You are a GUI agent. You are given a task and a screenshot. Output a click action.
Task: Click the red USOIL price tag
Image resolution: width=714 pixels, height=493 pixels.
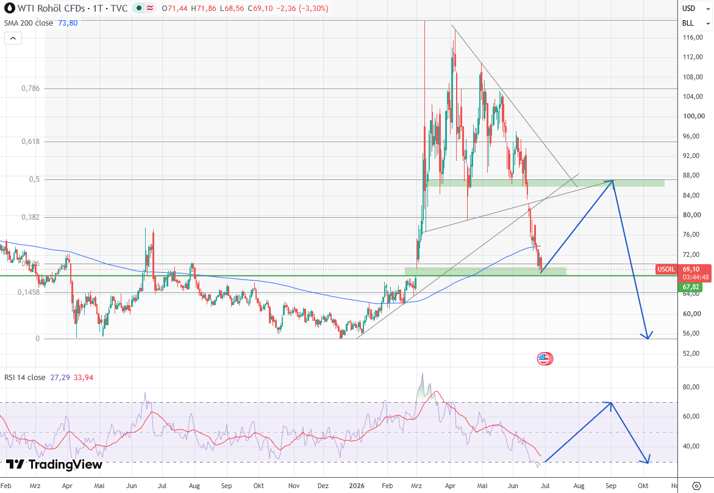point(666,269)
